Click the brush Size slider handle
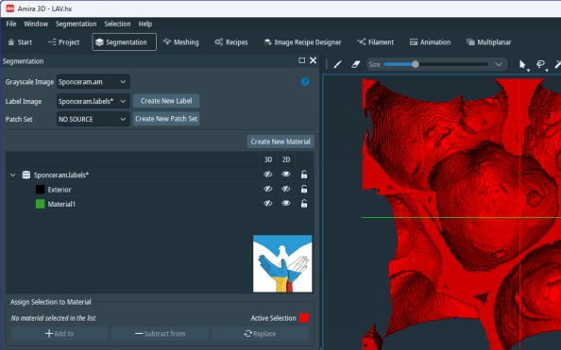Viewport: 561px width, 350px height. click(x=415, y=64)
